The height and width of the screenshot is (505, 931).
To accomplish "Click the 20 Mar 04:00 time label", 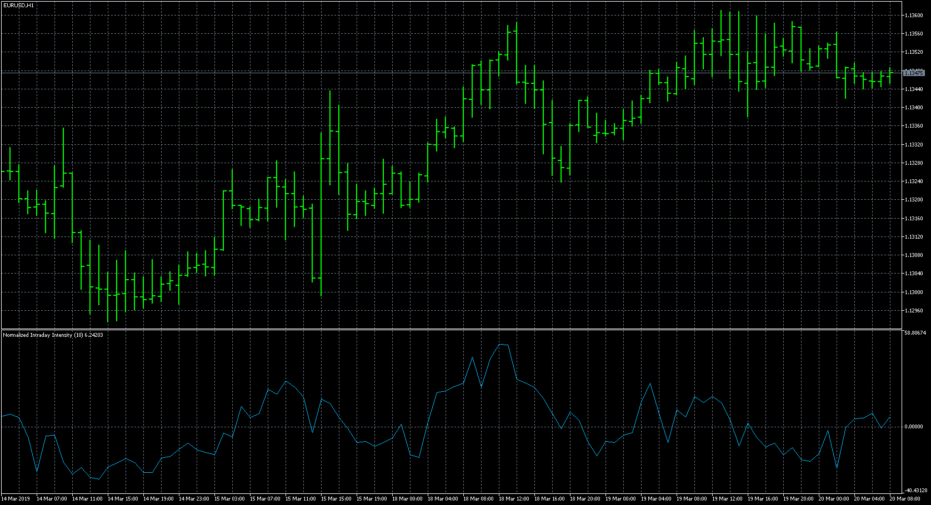I will tap(869, 499).
